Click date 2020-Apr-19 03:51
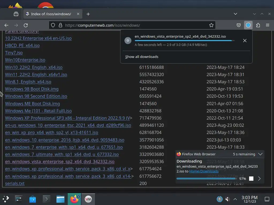Viewport: 274px width, 205px height. [x=225, y=89]
